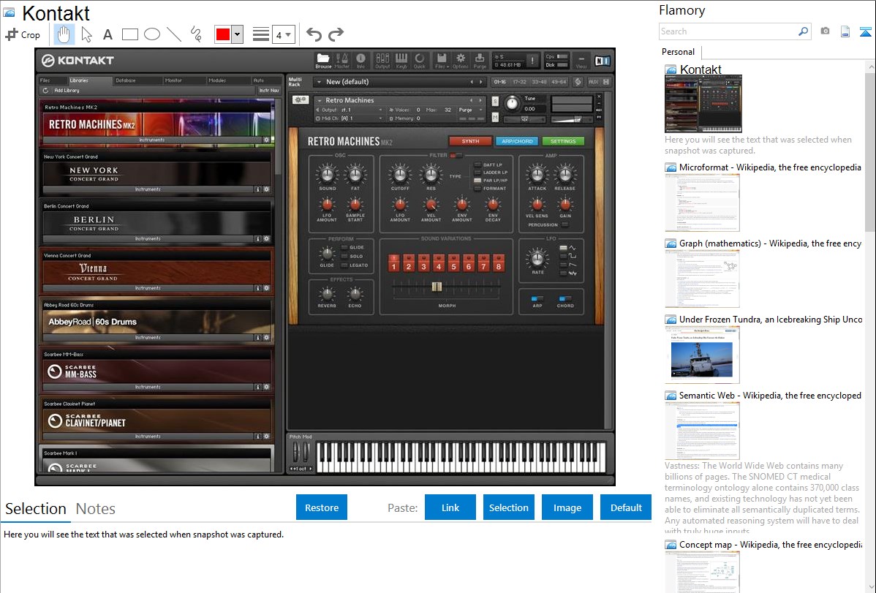Click the Flamory search field

tap(728, 31)
